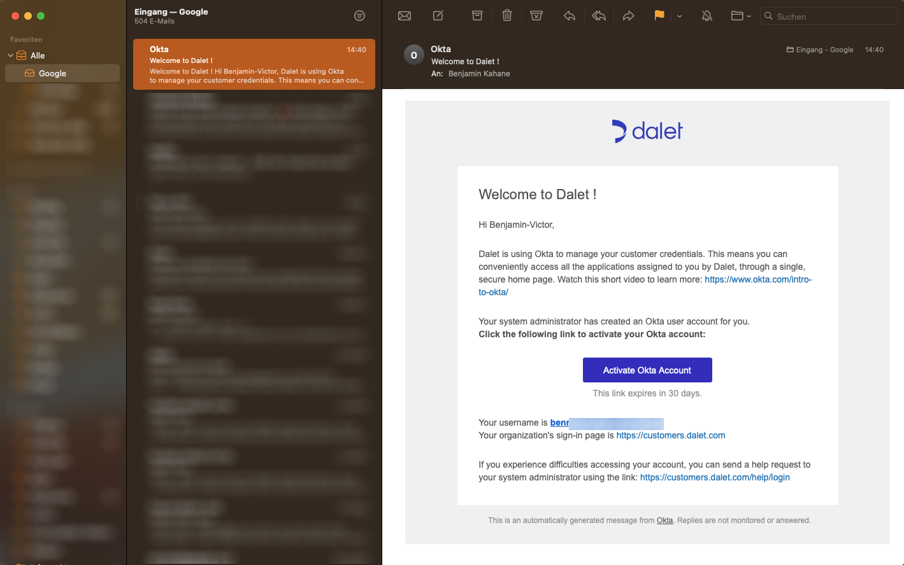Click the sender name Okta in the message header
904x565 pixels.
441,49
